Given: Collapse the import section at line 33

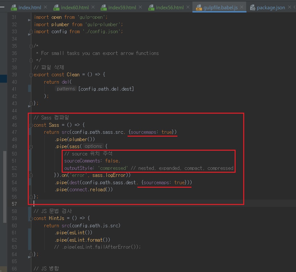Looking at the screenshot, I should 31,32.
